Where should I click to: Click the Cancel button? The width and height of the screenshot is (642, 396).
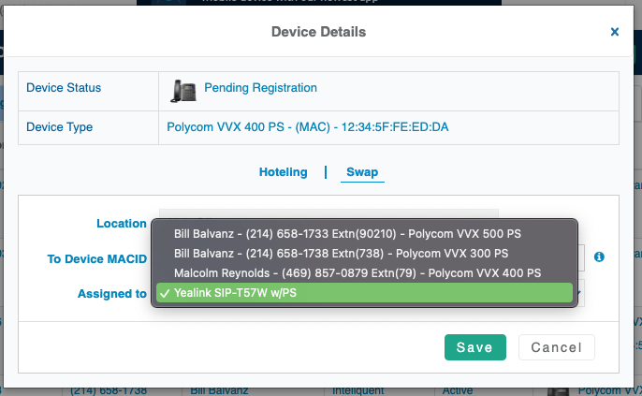tap(556, 347)
